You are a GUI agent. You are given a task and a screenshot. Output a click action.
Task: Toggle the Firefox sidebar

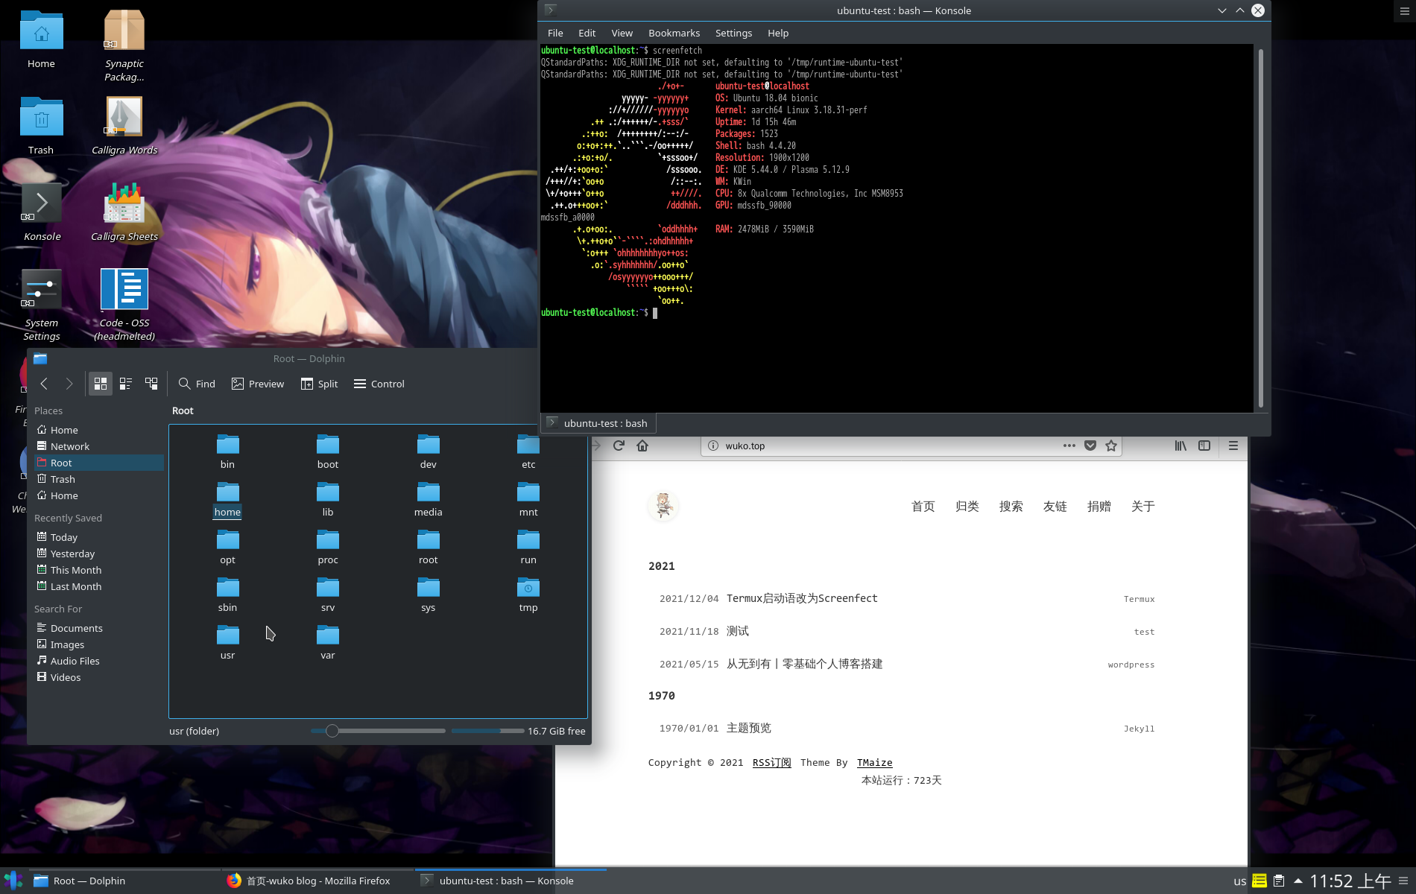1205,446
